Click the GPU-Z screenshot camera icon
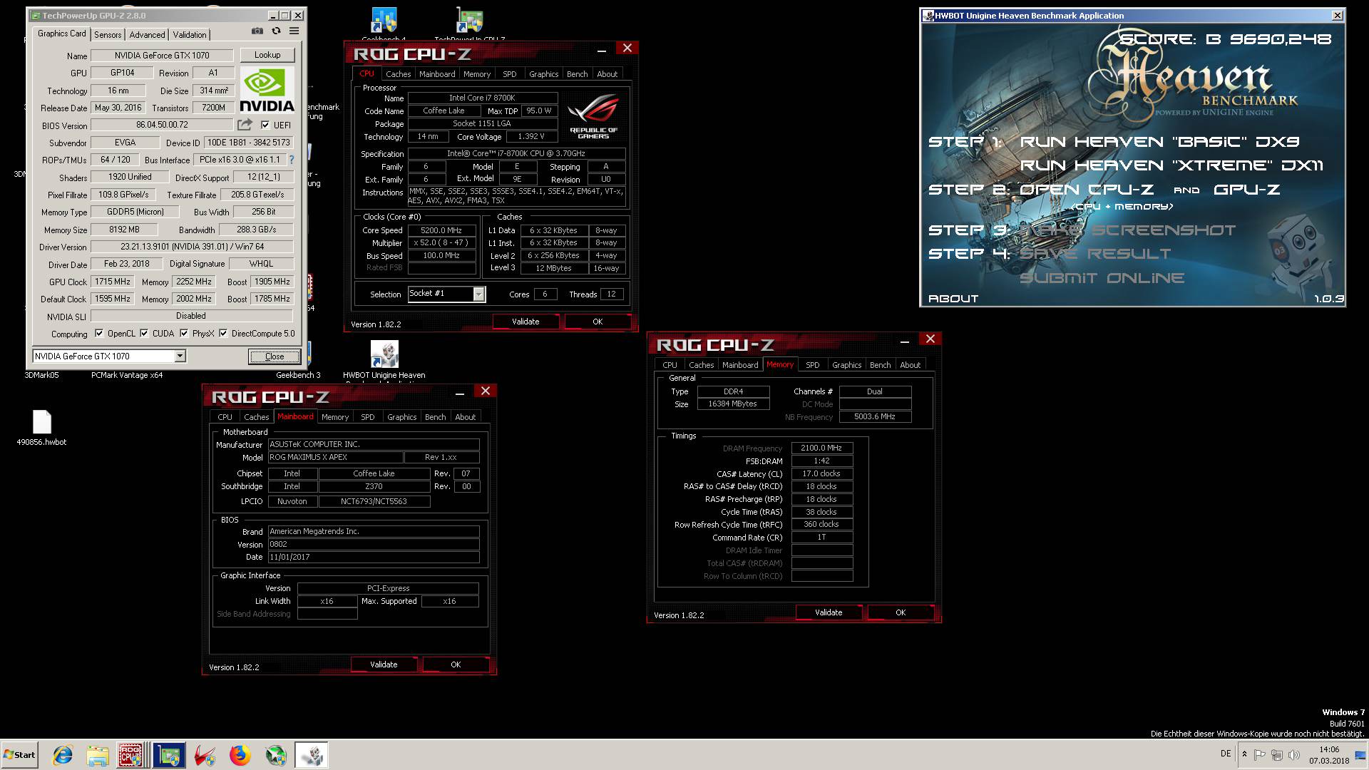Image resolution: width=1369 pixels, height=770 pixels. [x=257, y=31]
